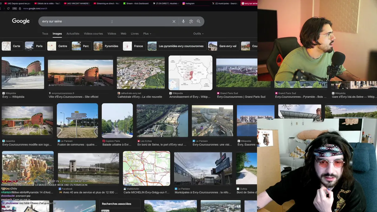Click 'Carte MICHELIN Évry-Grégy-sur-Y...' caption
This screenshot has height=212, width=377.
point(146,193)
